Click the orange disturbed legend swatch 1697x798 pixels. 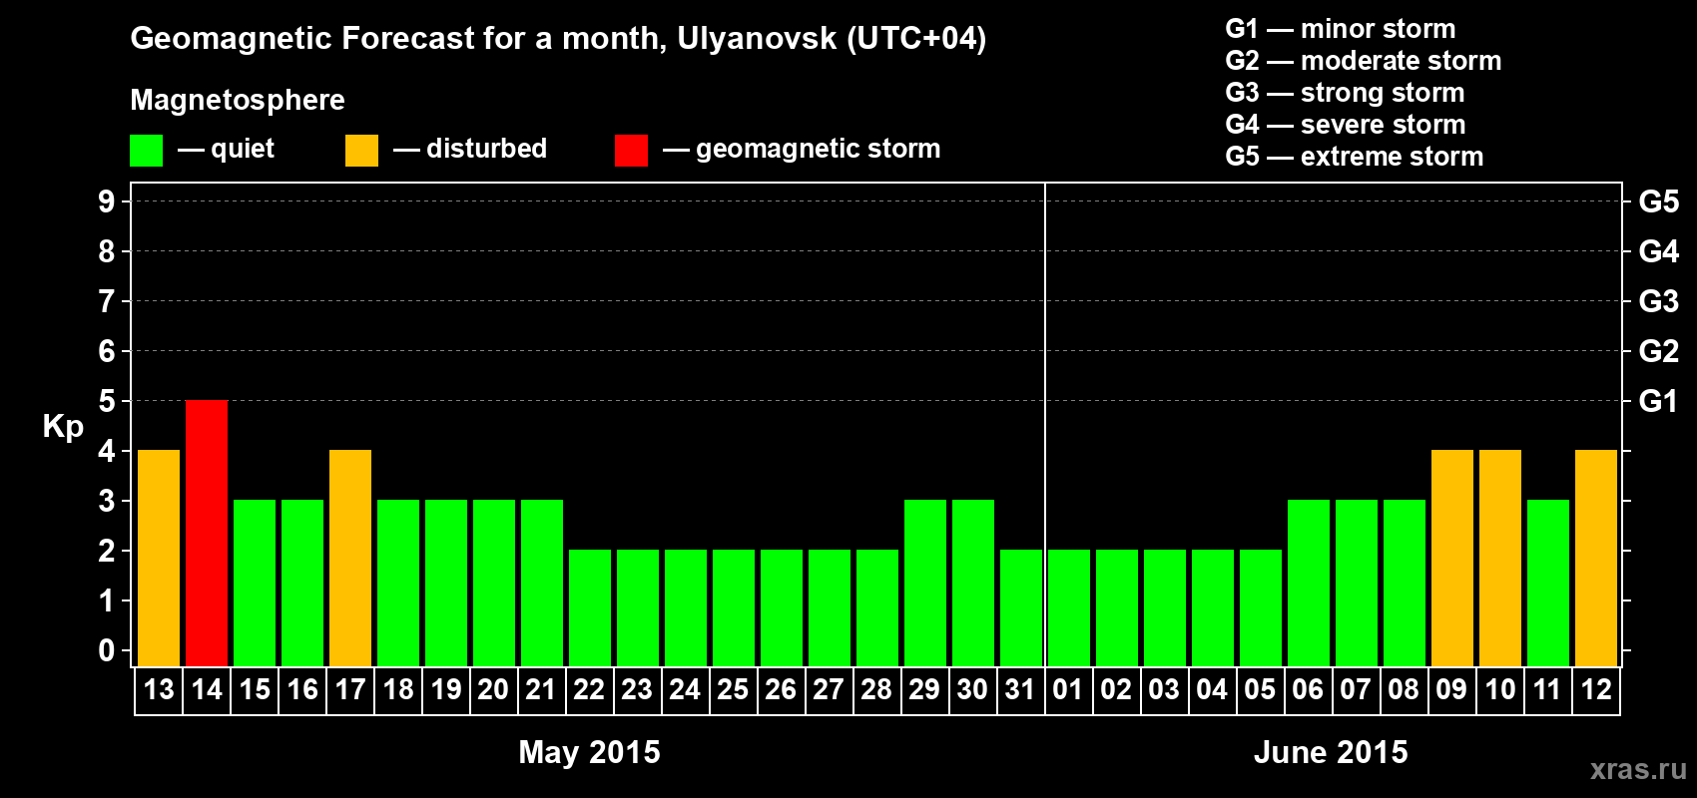pyautogui.click(x=361, y=151)
